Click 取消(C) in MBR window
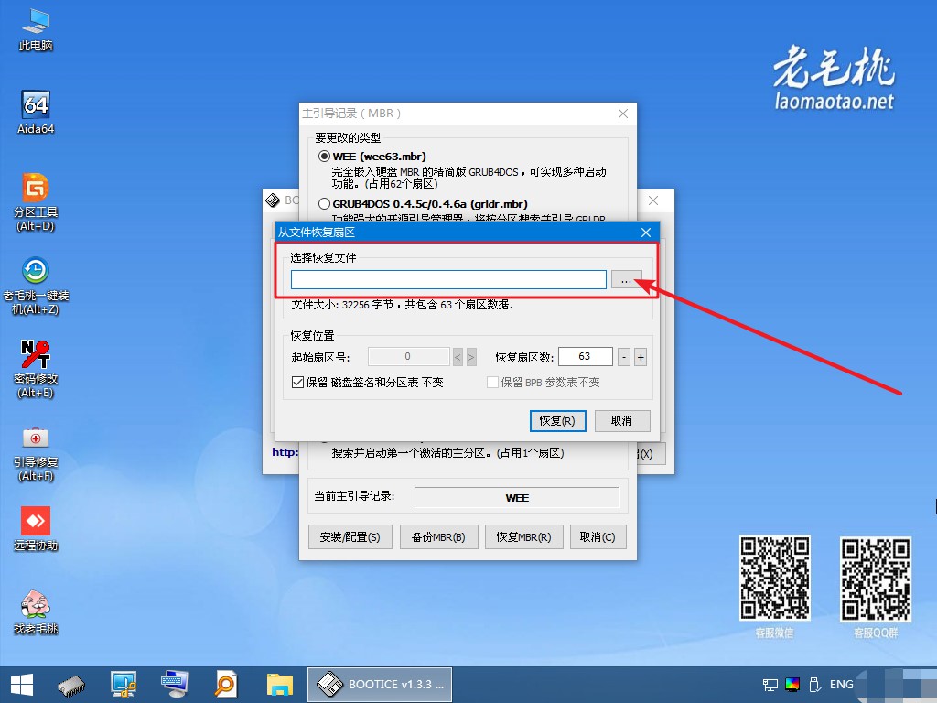937x703 pixels. click(x=598, y=536)
